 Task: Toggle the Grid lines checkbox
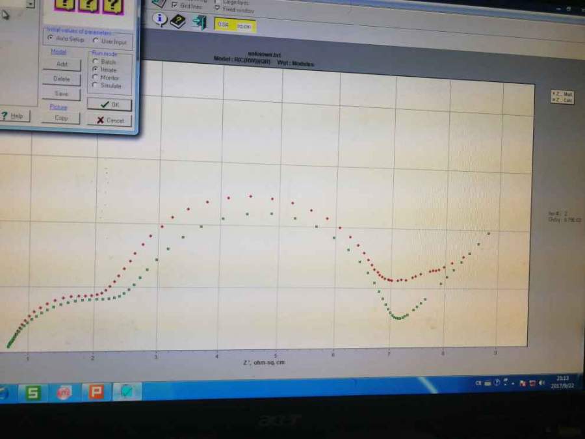(x=174, y=5)
